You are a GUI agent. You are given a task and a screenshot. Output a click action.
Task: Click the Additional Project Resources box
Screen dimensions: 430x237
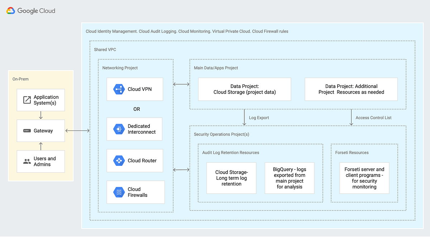[351, 89]
